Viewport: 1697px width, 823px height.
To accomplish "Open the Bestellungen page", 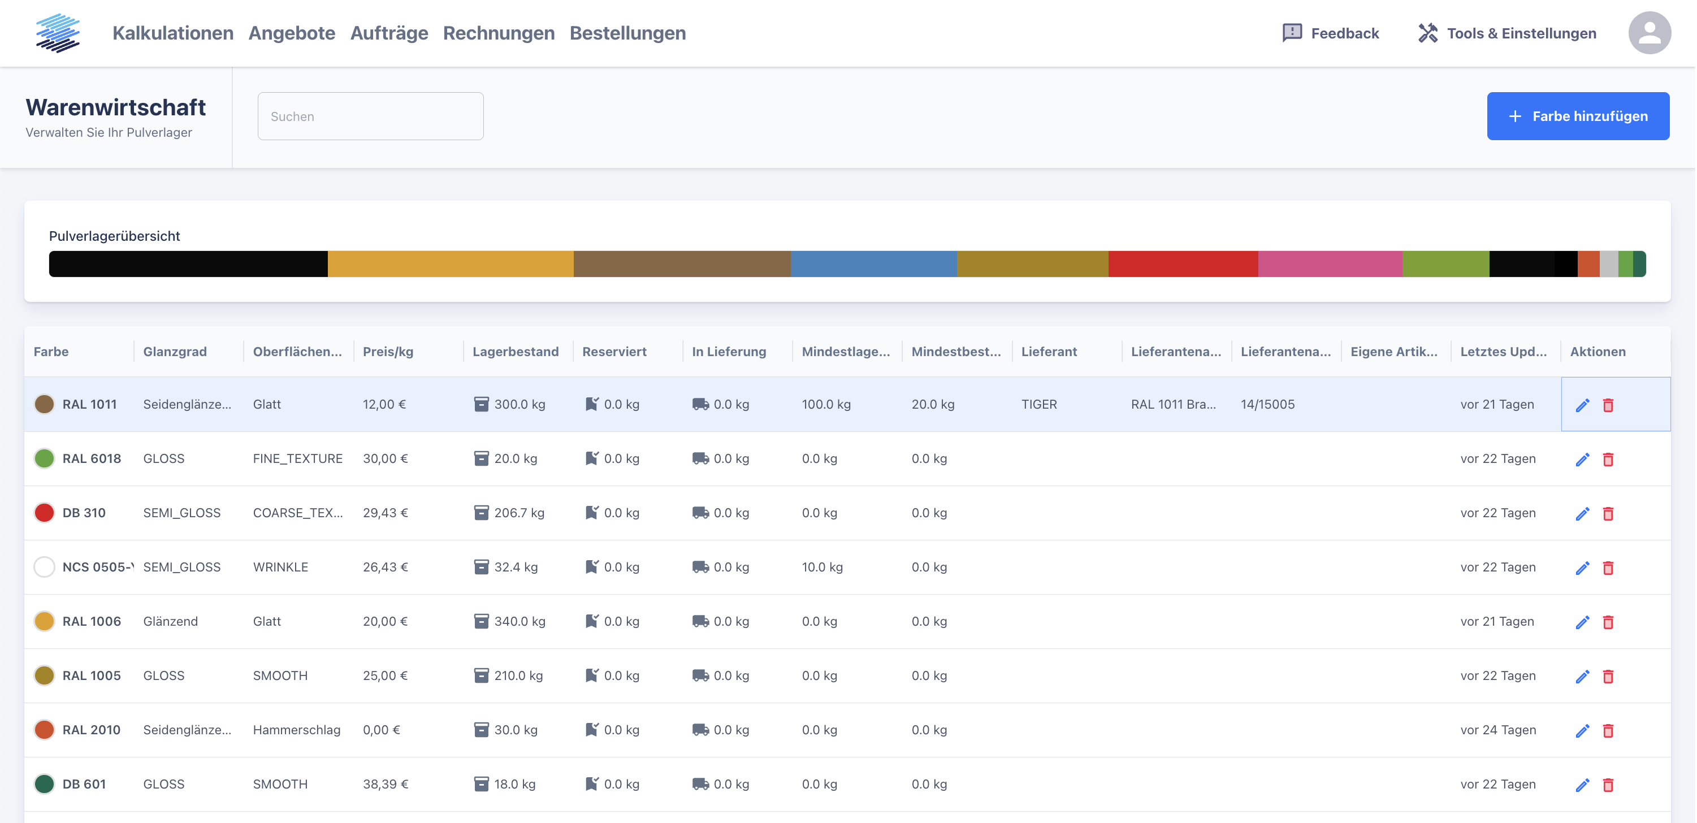I will 627,33.
